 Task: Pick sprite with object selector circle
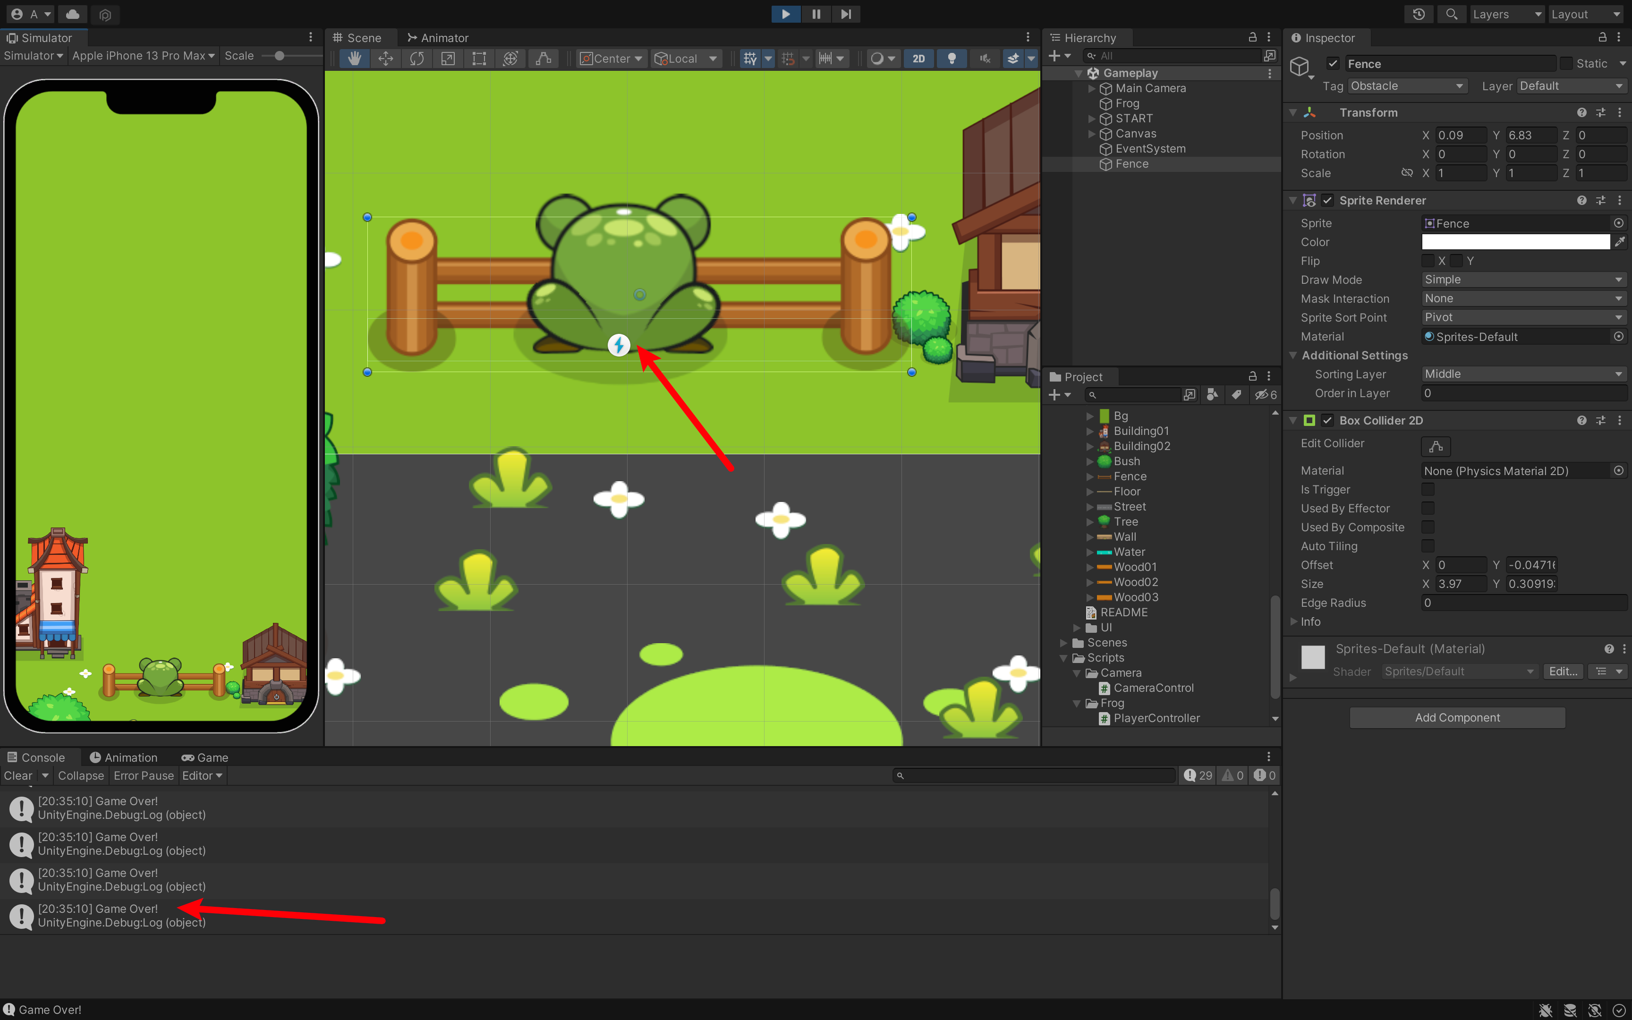pos(1618,223)
